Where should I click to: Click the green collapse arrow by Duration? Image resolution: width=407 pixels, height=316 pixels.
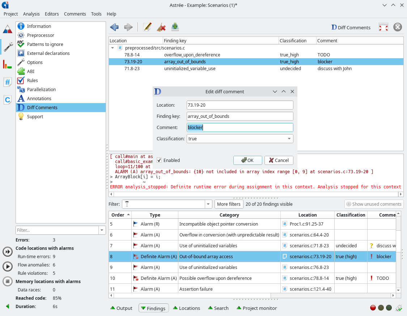coord(8,306)
